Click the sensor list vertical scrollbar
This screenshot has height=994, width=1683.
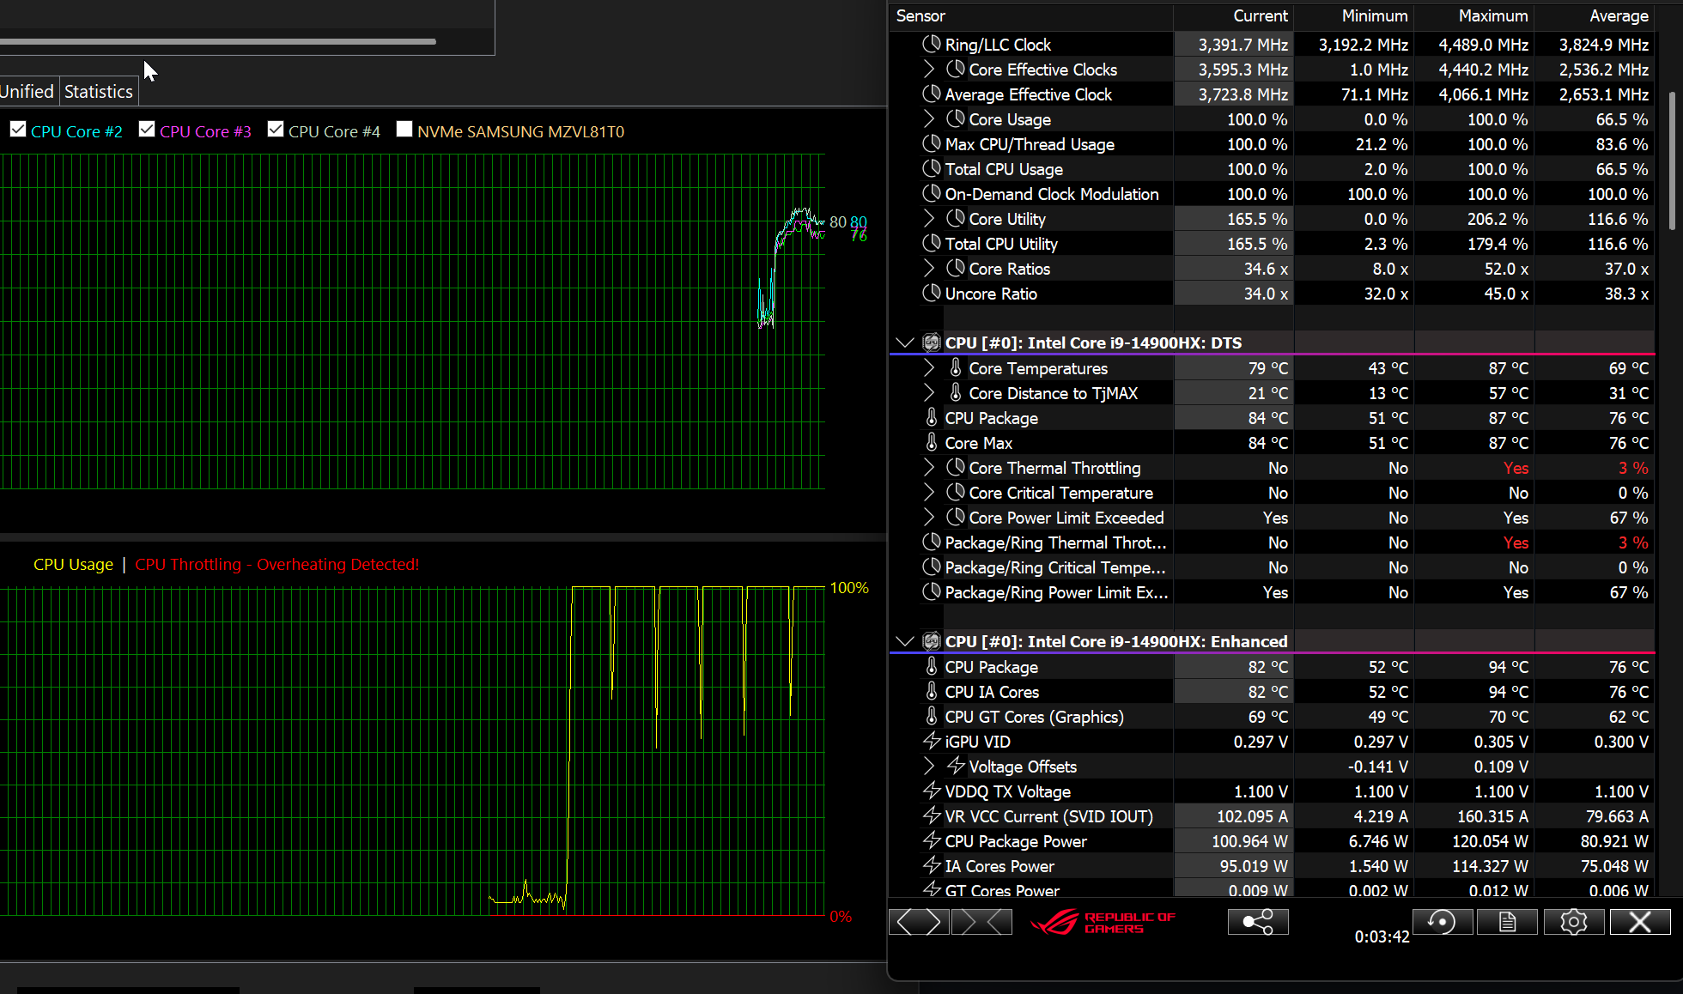tap(1672, 161)
